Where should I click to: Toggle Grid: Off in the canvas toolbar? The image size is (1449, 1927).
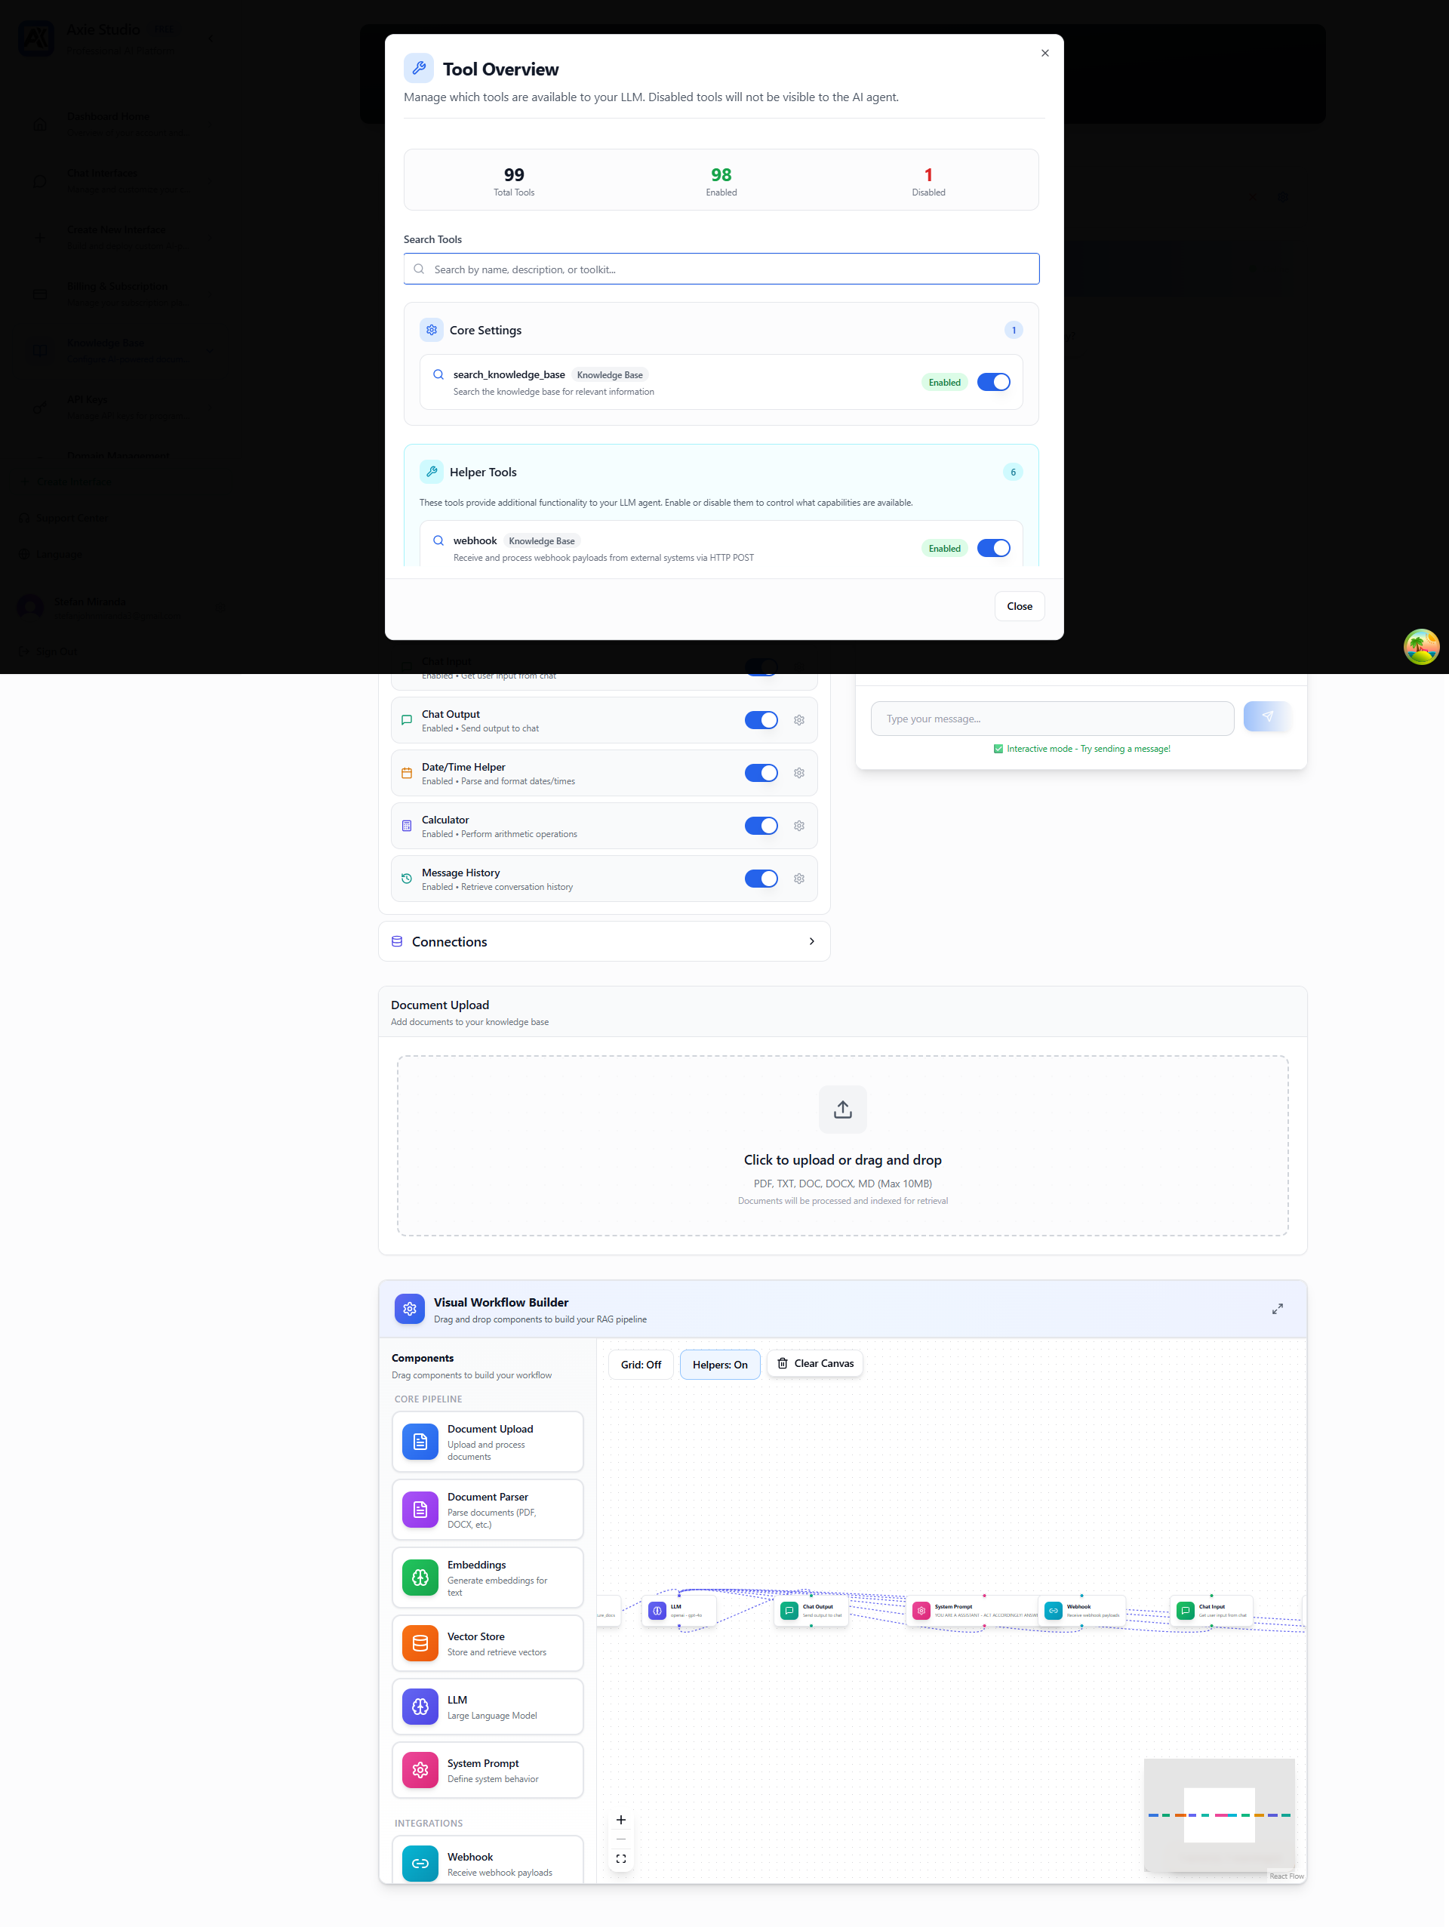(x=640, y=1364)
